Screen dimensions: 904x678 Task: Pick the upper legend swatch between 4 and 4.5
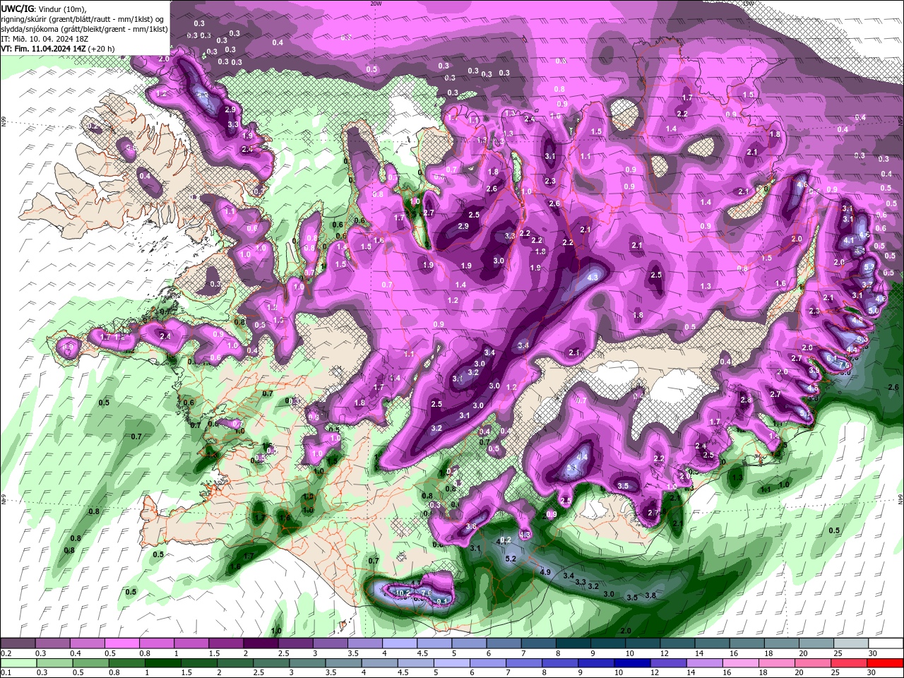coord(400,643)
